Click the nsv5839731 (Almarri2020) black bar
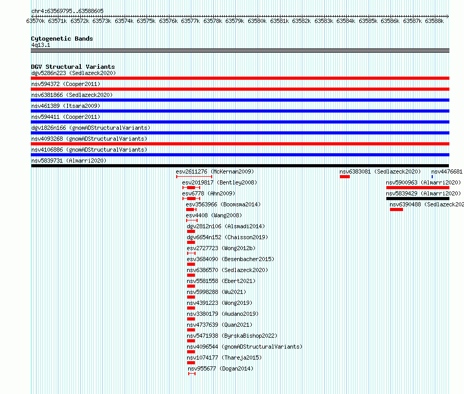This screenshot has height=394, width=464. pos(240,166)
